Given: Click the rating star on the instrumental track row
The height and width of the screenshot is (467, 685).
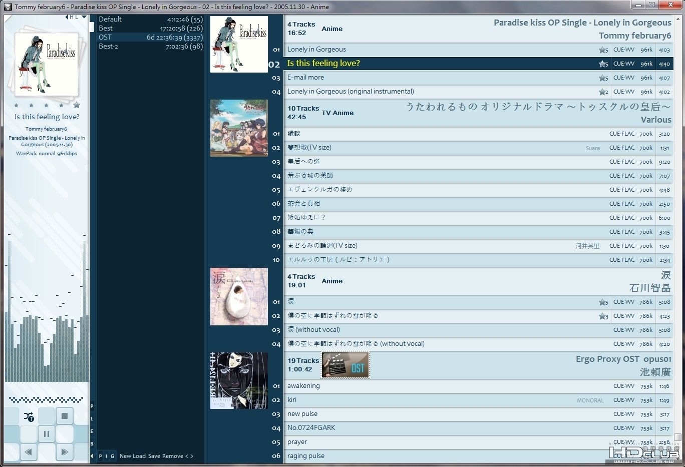Looking at the screenshot, I should coord(603,92).
